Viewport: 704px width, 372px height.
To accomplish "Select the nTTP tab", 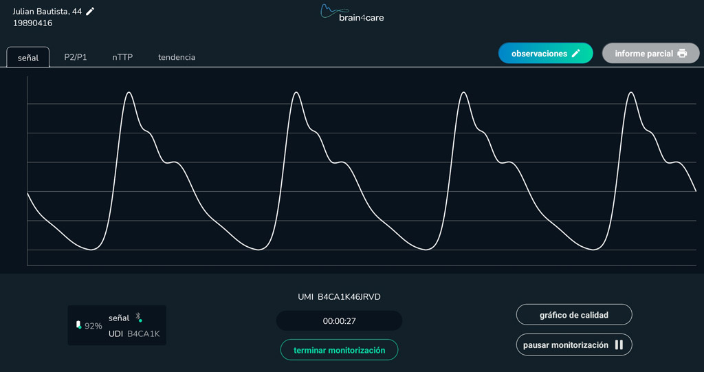I will (122, 58).
